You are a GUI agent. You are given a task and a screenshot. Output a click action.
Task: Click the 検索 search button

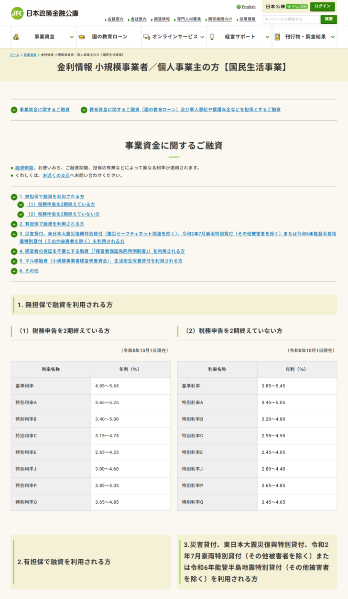point(328,19)
